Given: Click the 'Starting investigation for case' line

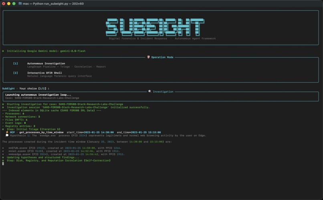Looking at the screenshot, I should point(65,104).
